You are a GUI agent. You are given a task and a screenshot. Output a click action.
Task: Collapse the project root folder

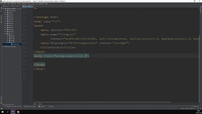(x=3, y=9)
